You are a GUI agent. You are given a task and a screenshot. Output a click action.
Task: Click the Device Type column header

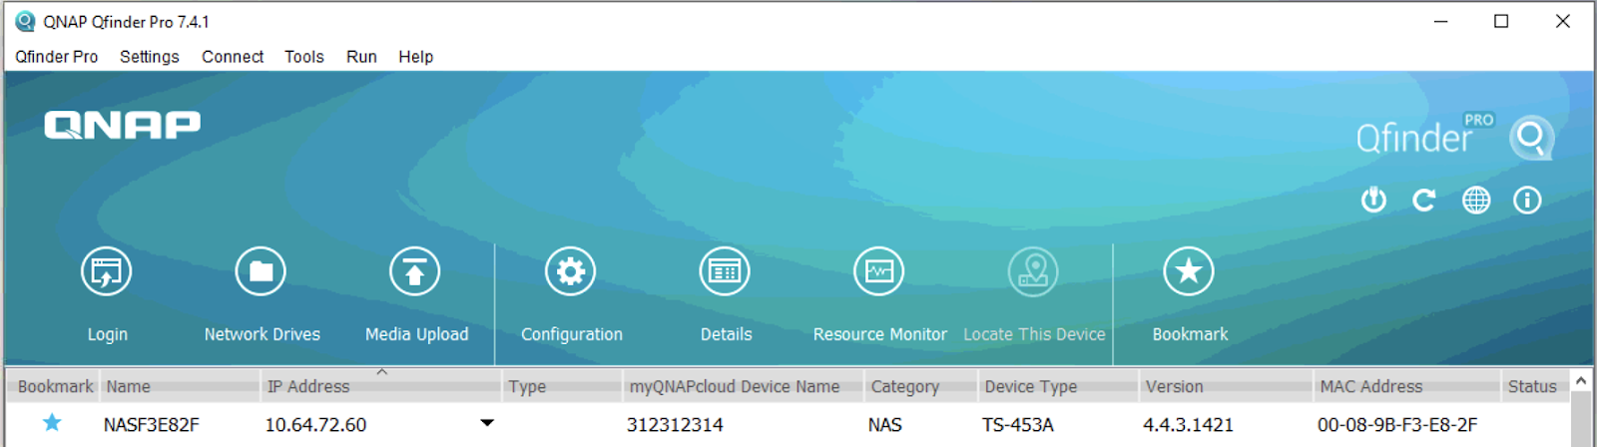tap(1031, 386)
